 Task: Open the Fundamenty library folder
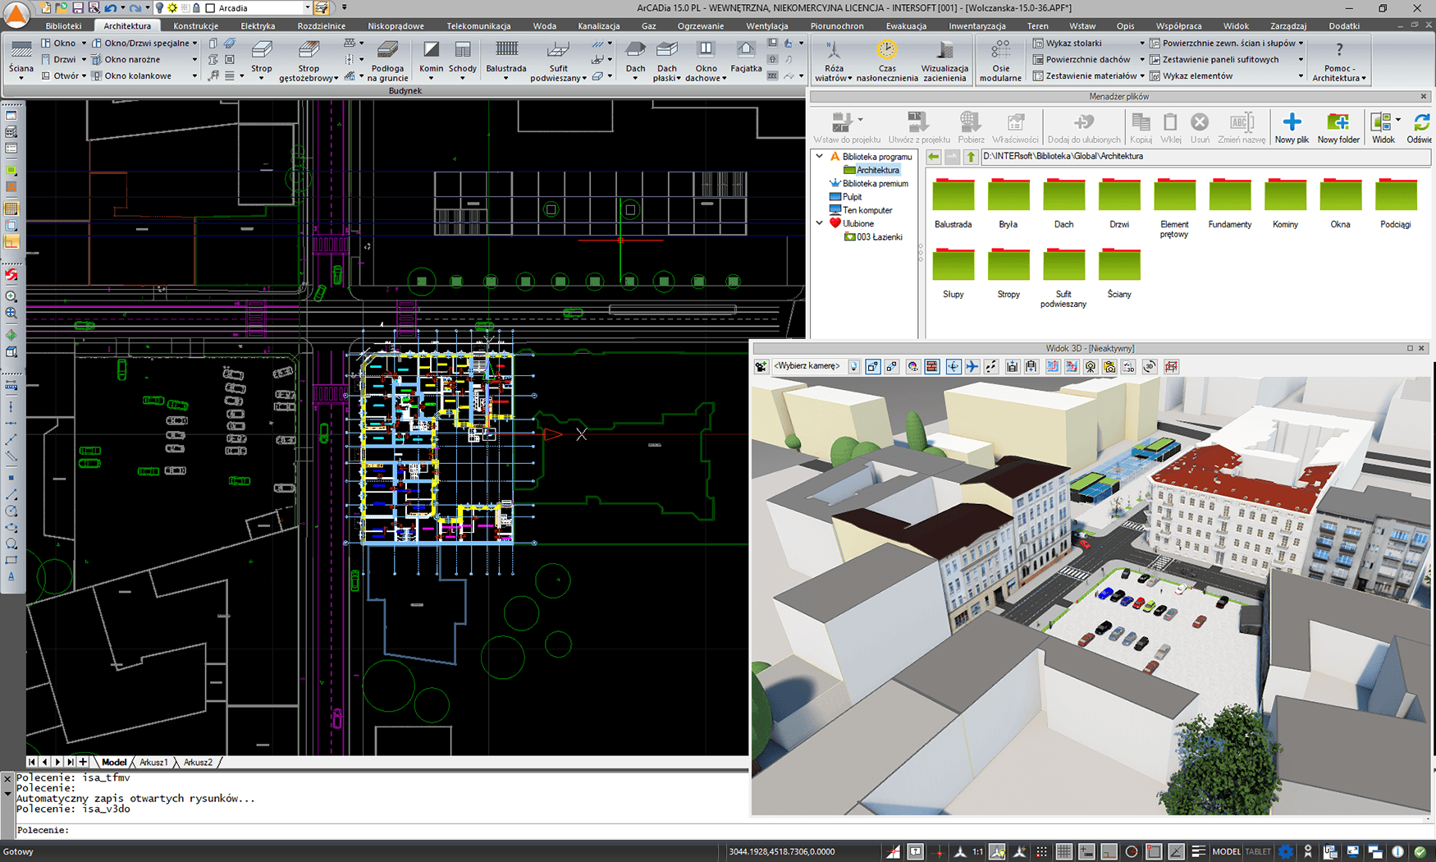[x=1229, y=203]
